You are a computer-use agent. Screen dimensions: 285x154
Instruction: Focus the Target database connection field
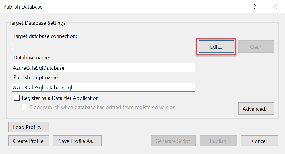coord(103,46)
